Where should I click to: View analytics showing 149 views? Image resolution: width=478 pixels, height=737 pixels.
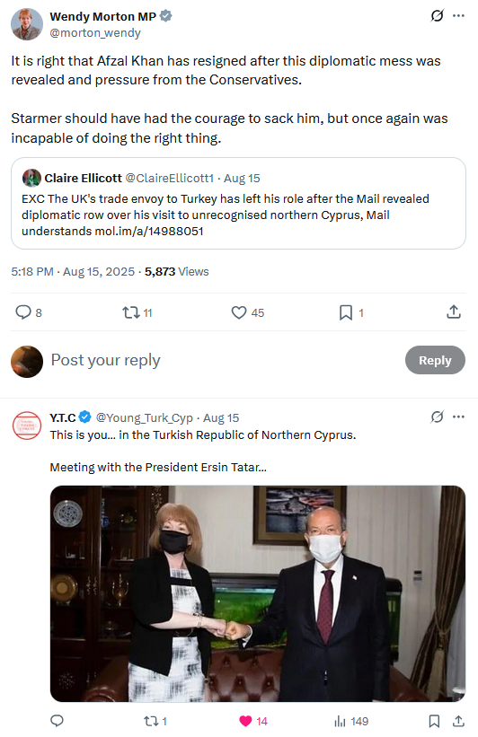click(351, 721)
